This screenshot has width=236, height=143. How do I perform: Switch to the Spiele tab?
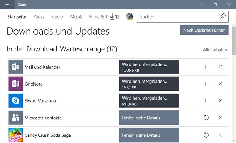point(57,17)
